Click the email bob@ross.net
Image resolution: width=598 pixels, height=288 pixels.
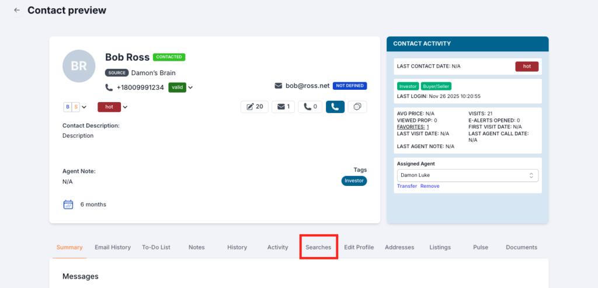click(307, 86)
